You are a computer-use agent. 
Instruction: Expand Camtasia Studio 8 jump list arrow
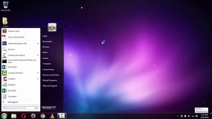pyautogui.click(x=38, y=73)
